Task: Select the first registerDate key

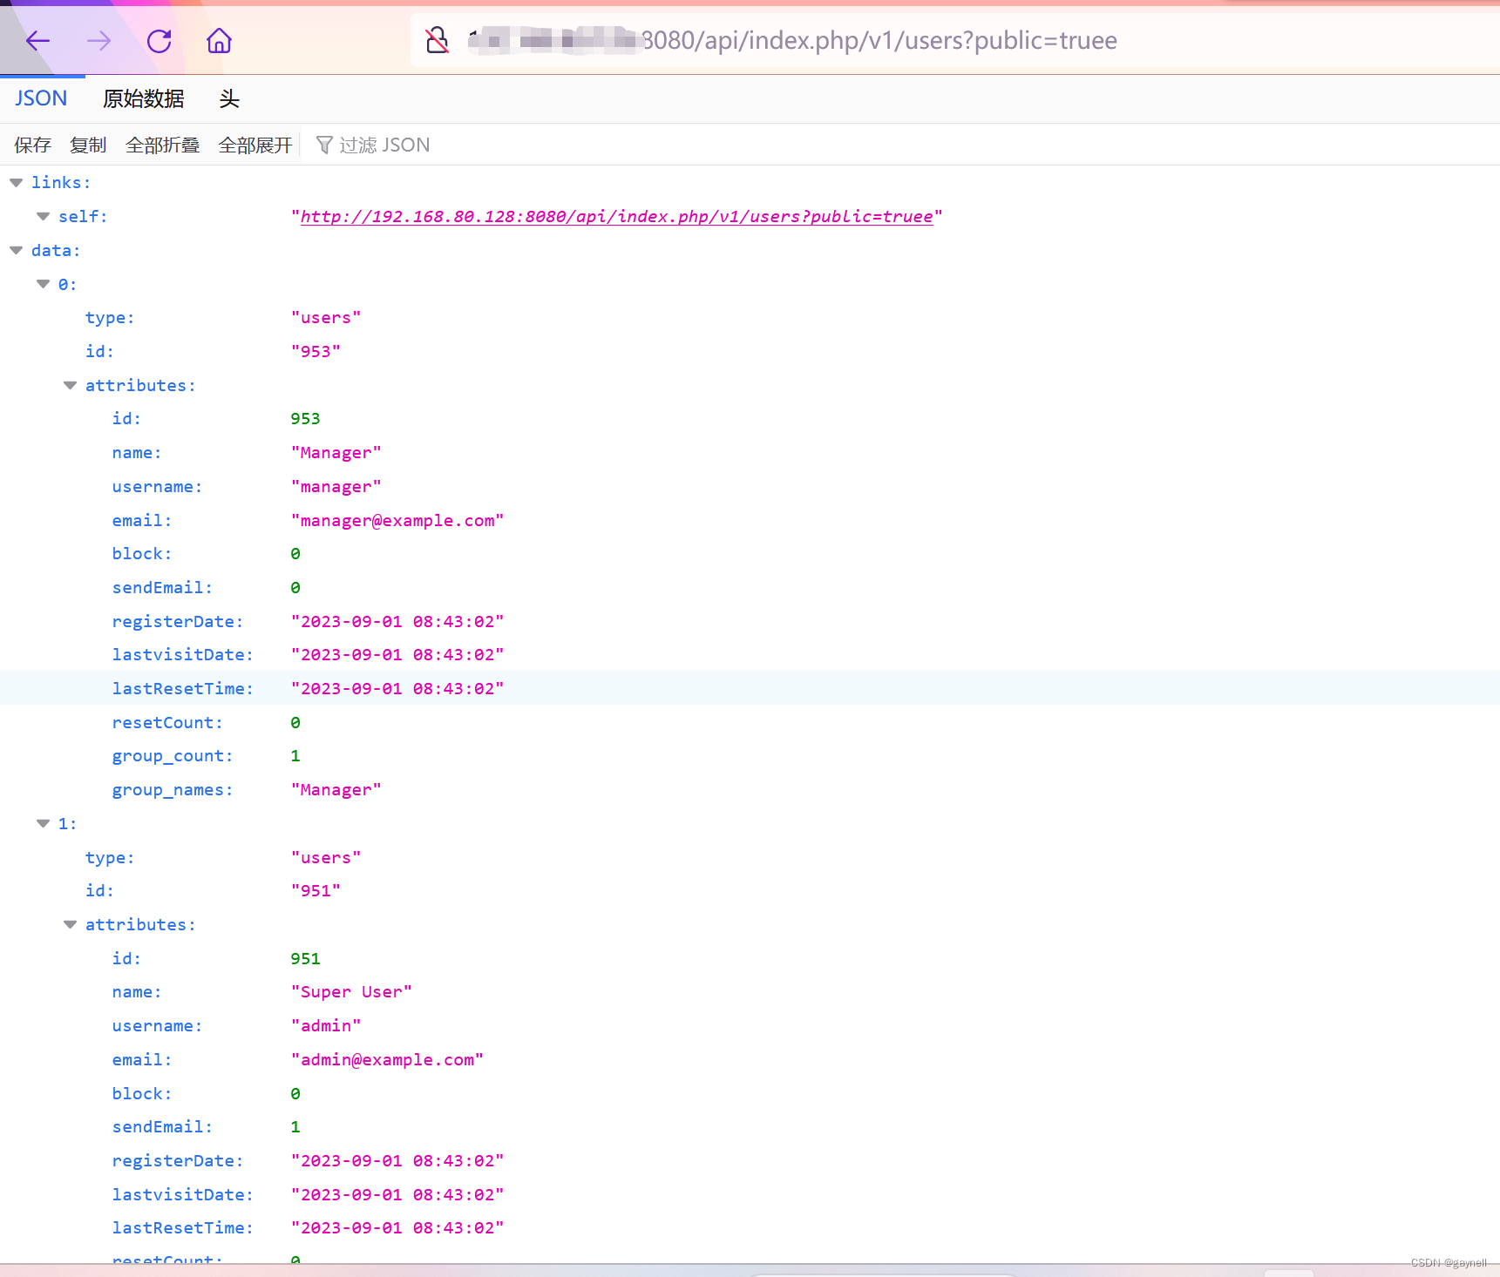Action: point(177,622)
